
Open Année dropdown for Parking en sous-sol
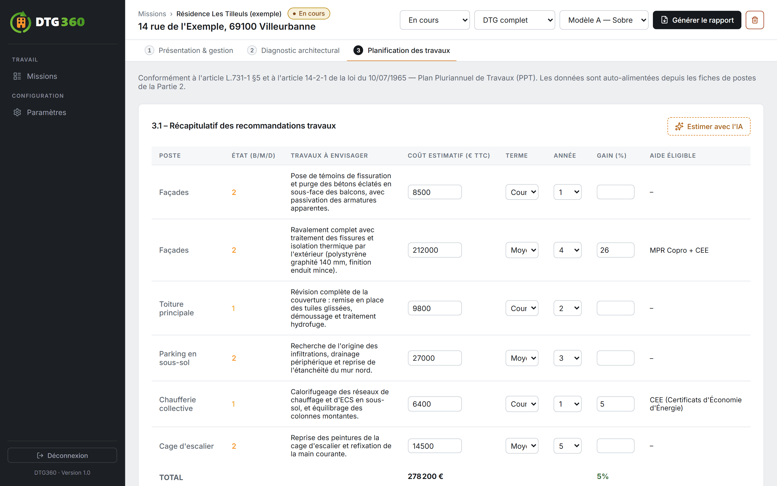point(567,358)
